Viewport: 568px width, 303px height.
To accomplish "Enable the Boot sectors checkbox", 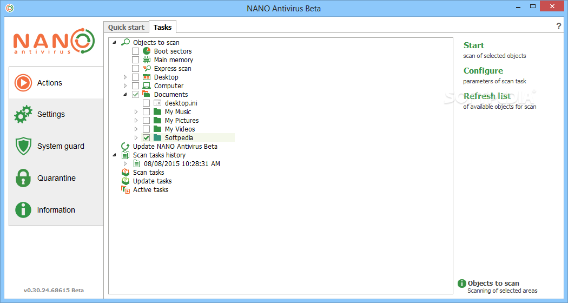I will click(x=135, y=51).
